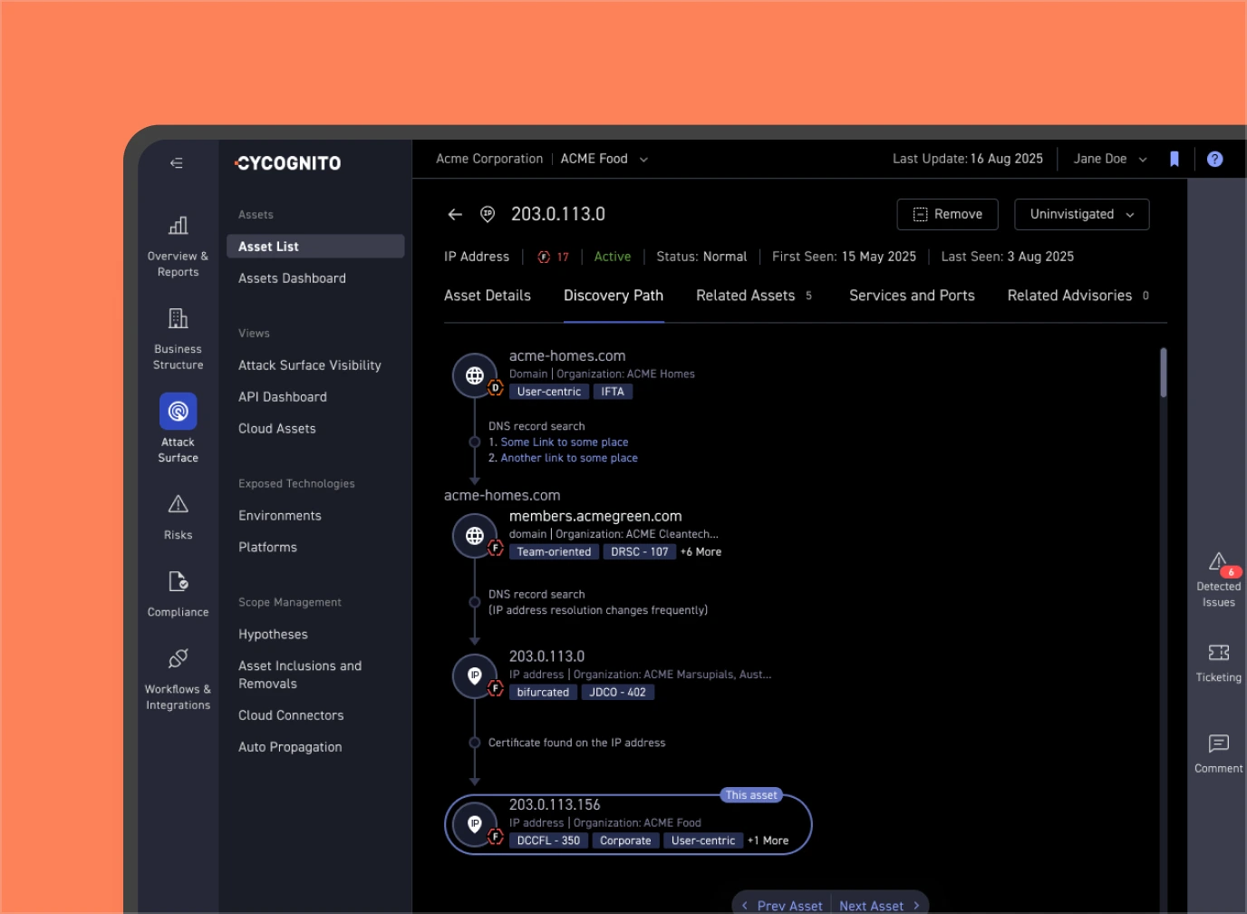
Task: Open the Ticketing panel
Action: pos(1218,663)
